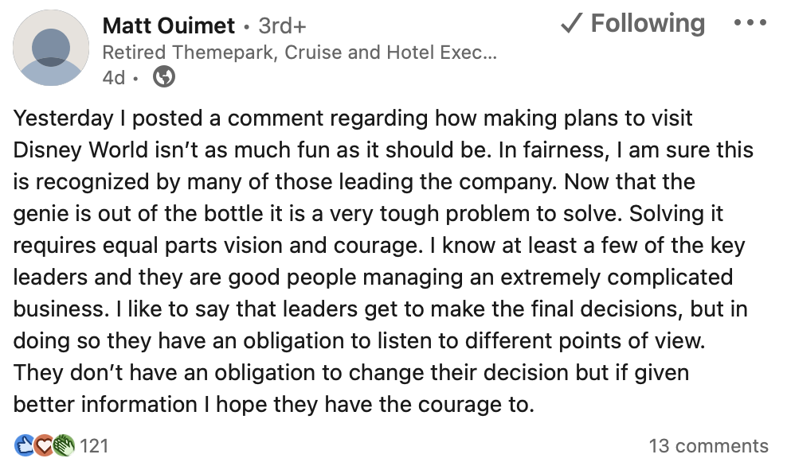Click the 3rd+ connection degree label

[x=282, y=26]
